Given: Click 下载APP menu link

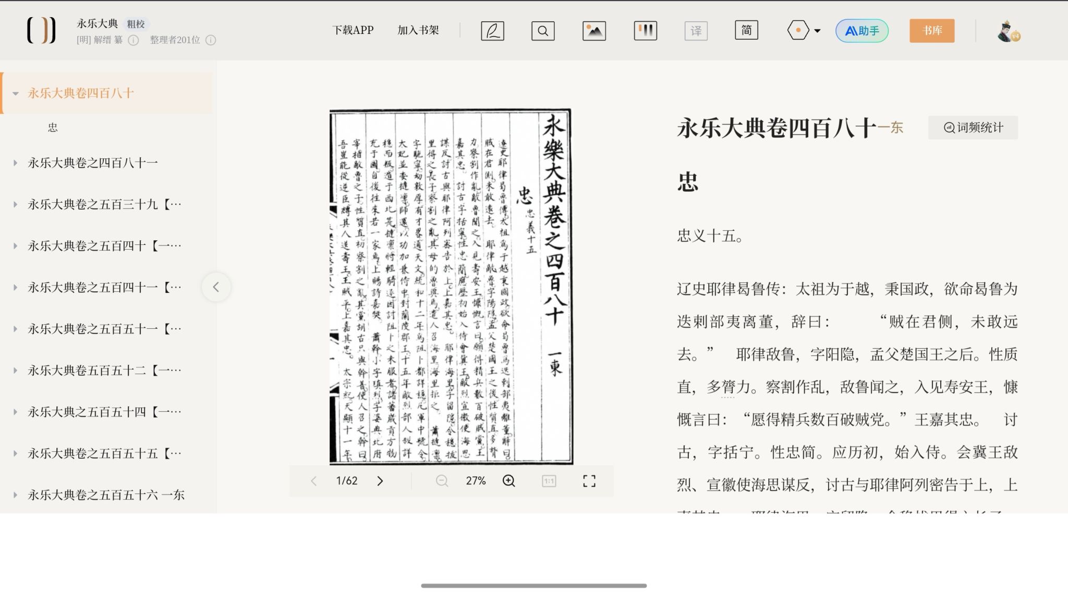Looking at the screenshot, I should [x=353, y=30].
